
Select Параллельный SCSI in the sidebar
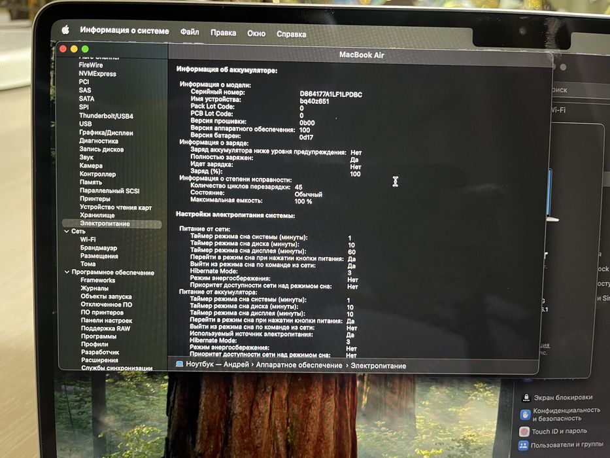pyautogui.click(x=109, y=190)
